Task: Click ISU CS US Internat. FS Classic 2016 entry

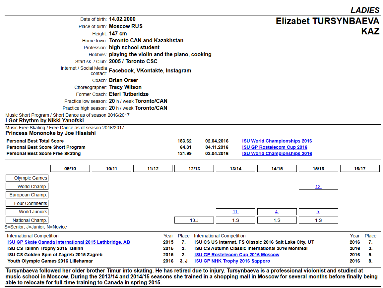Action: (254, 242)
